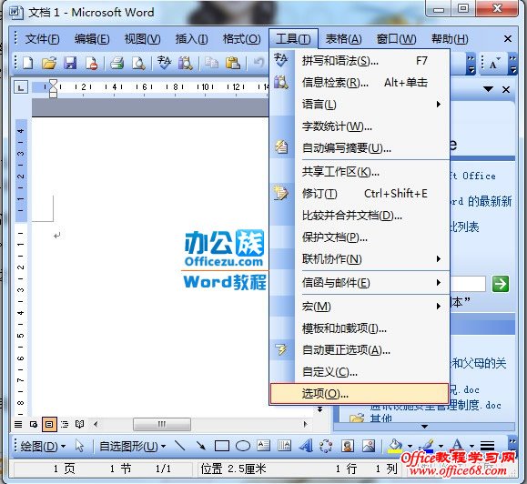Open the Draw menu dropdown
Viewport: 527px width, 484px height.
tap(43, 447)
